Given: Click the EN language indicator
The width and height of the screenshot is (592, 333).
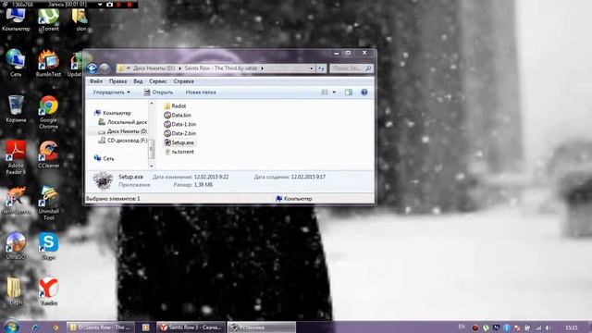Looking at the screenshot, I should click(462, 327).
